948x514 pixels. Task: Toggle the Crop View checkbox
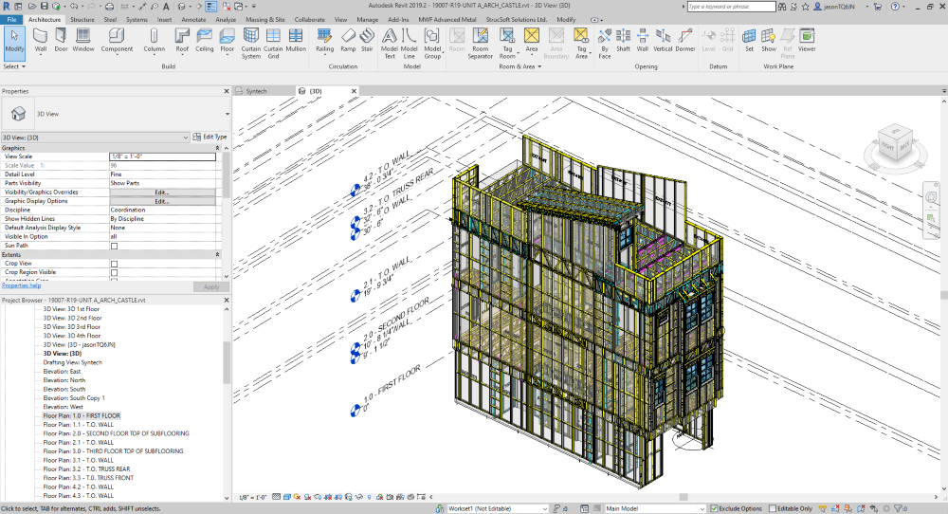(x=115, y=263)
